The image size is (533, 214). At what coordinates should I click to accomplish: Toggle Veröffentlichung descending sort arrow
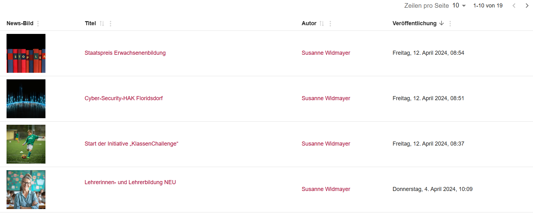441,23
